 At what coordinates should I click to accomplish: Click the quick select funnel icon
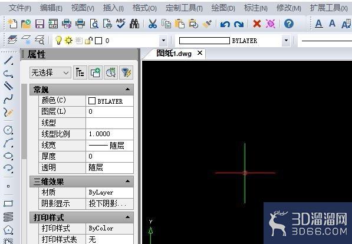click(x=126, y=72)
